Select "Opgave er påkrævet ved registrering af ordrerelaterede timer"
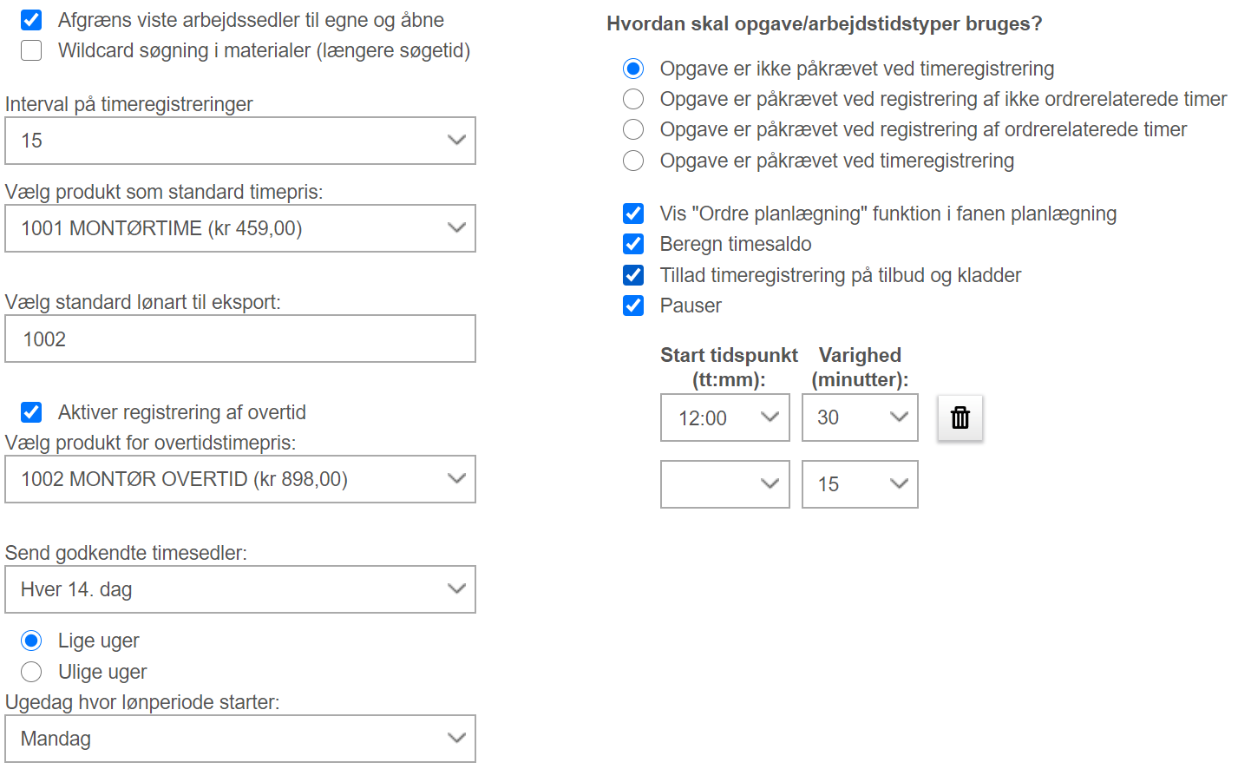The height and width of the screenshot is (769, 1238). point(633,129)
